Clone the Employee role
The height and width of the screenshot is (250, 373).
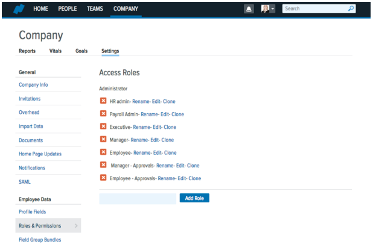[170, 153]
